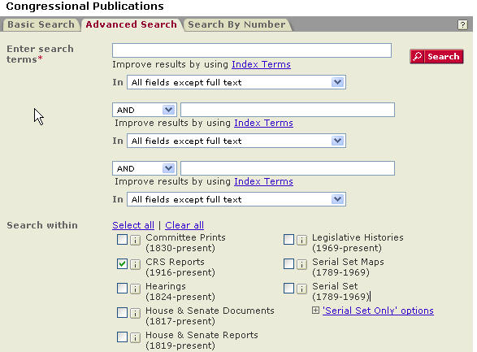Click the 'Hearings' label text

[x=166, y=287]
